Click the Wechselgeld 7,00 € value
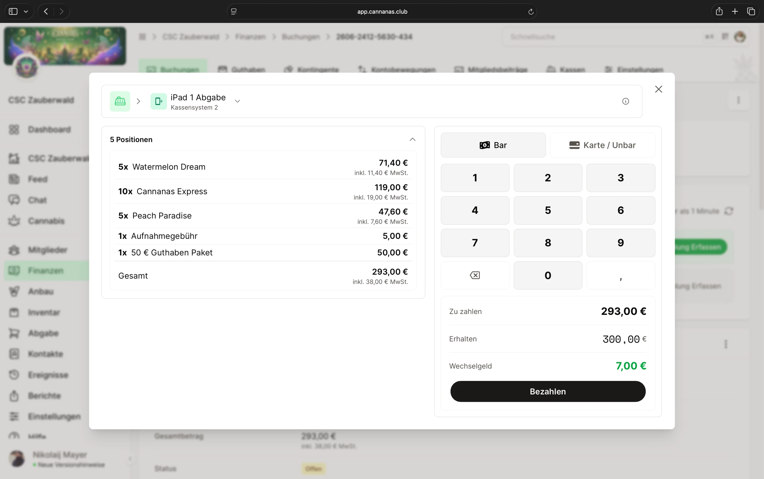 coord(630,366)
